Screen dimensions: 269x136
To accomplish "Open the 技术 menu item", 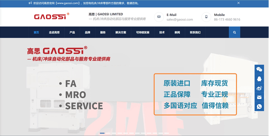I will (162, 32).
